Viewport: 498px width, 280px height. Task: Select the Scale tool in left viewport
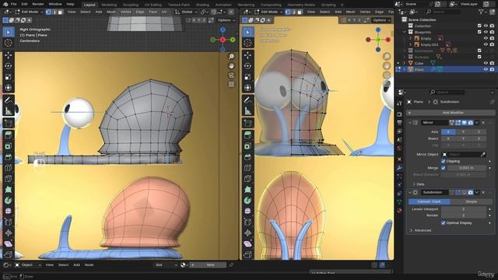coord(9,77)
